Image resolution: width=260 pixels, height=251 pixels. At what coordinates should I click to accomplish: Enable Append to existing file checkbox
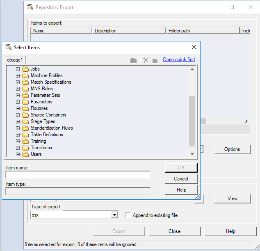[128, 215]
